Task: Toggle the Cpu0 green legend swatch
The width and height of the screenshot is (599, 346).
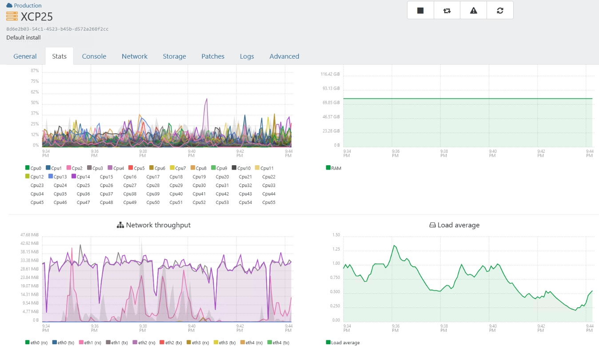Action: (x=28, y=168)
